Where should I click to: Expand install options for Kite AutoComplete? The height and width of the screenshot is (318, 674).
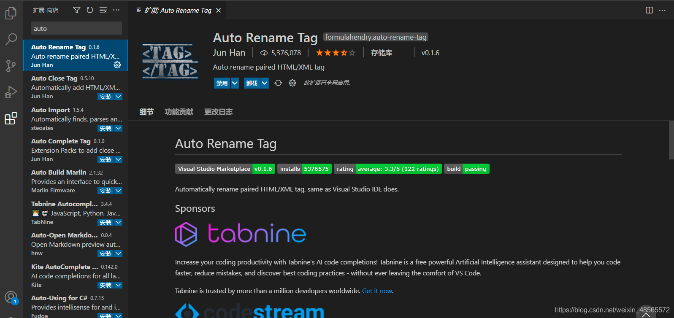click(x=118, y=285)
